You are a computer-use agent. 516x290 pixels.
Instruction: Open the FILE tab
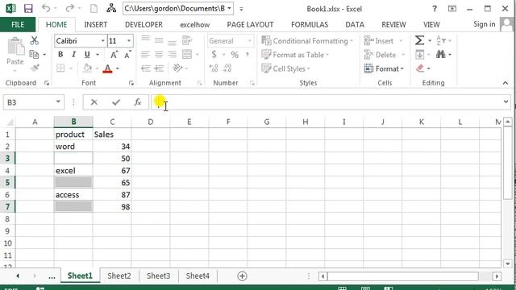tap(18, 25)
